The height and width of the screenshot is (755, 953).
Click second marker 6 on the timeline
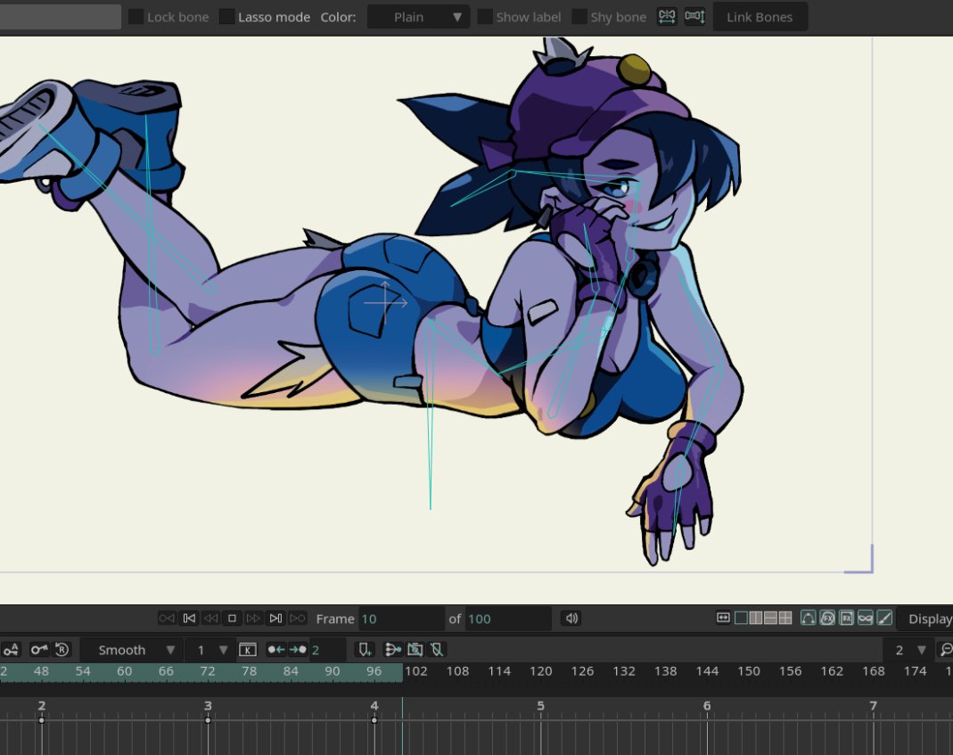pyautogui.click(x=707, y=706)
